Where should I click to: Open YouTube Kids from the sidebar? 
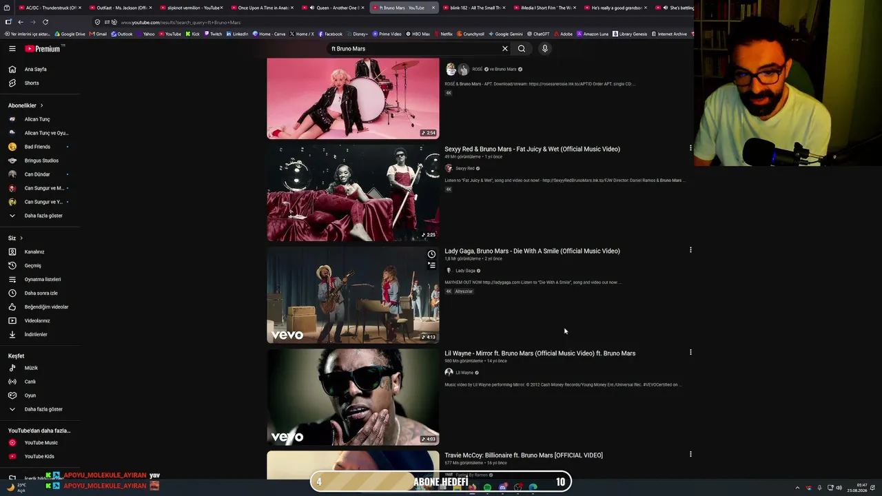point(40,456)
